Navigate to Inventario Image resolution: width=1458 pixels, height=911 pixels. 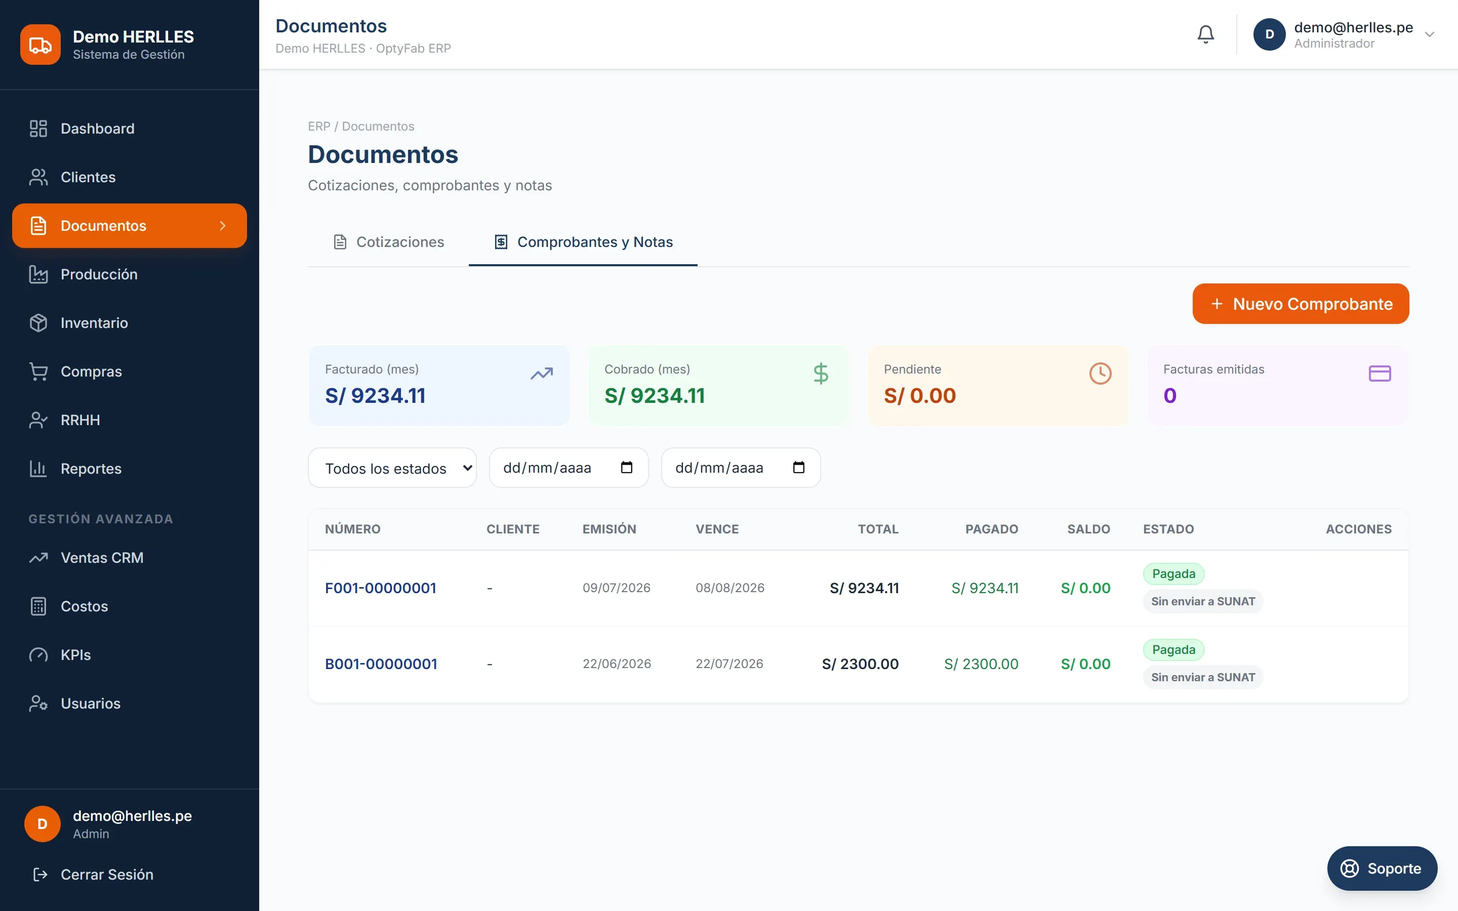coord(130,323)
